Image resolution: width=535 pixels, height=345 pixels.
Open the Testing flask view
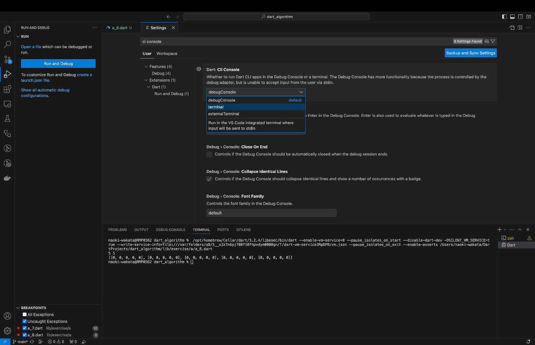pos(7,119)
